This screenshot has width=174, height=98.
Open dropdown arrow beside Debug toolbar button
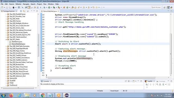pyautogui.click(x=46, y=7)
